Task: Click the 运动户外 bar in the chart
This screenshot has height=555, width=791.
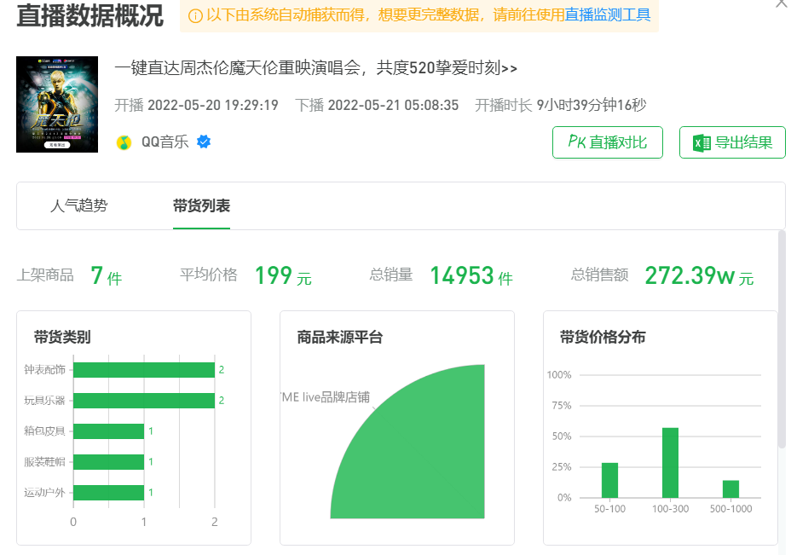Action: pyautogui.click(x=108, y=493)
